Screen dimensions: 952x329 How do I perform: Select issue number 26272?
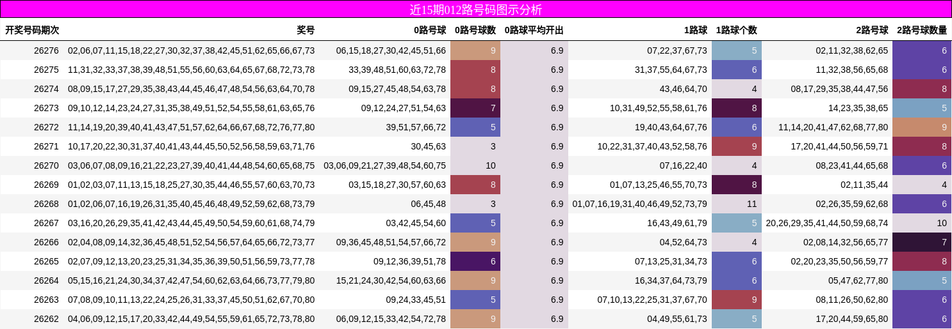coord(46,127)
